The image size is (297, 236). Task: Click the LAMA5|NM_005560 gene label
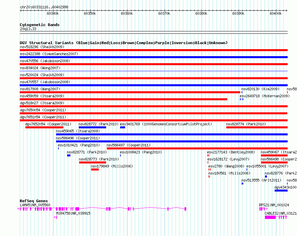click(35, 205)
